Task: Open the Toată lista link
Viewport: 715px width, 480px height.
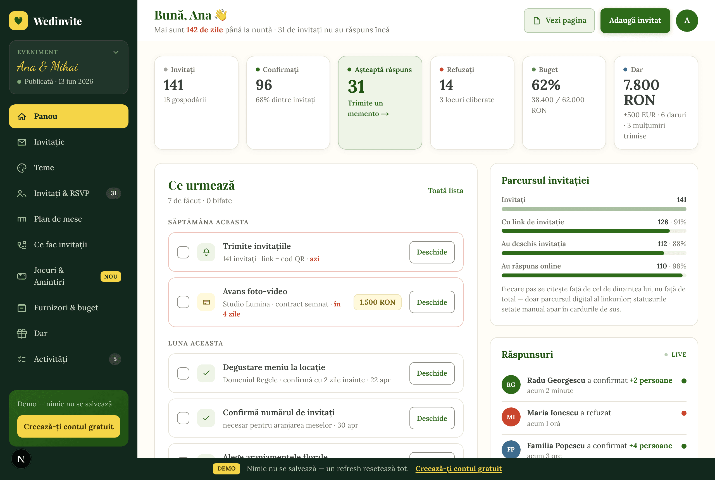Action: 445,191
